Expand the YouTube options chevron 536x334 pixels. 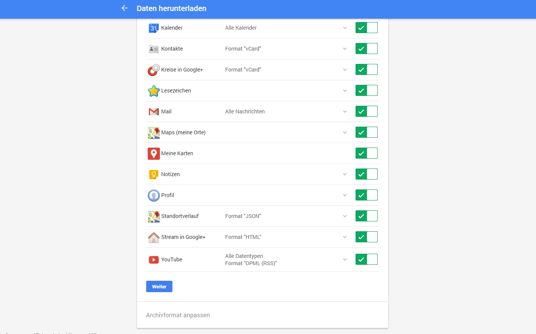(345, 259)
